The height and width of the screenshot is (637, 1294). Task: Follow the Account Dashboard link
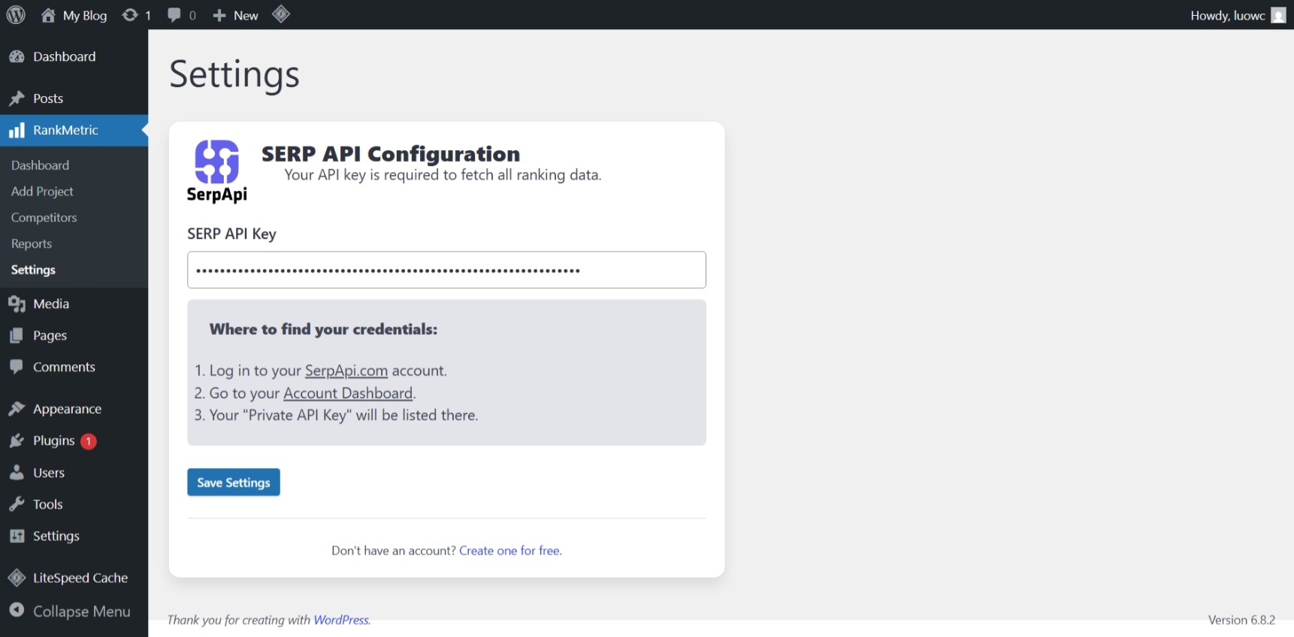point(348,393)
